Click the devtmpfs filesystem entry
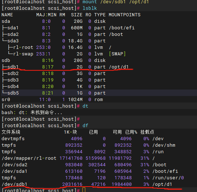Image resolution: width=197 pixels, height=192 pixels. pyautogui.click(x=13, y=139)
